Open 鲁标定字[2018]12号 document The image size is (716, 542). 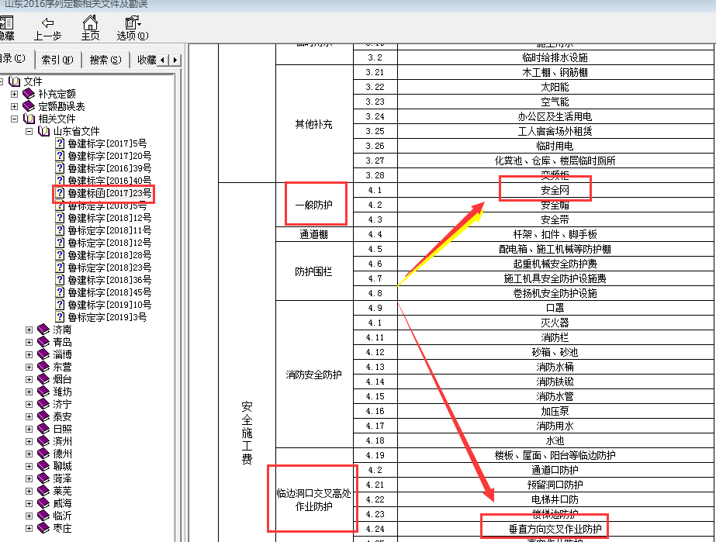(x=109, y=243)
